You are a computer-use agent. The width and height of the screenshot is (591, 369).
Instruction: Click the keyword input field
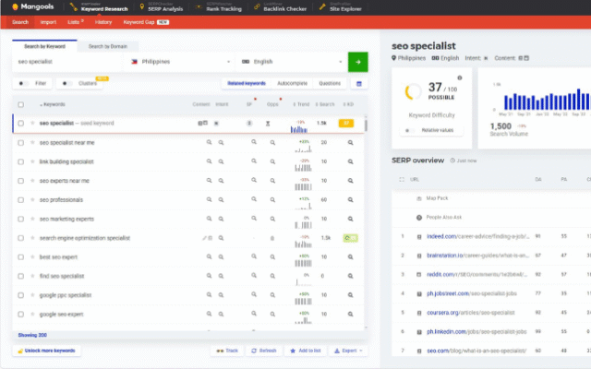pos(69,62)
